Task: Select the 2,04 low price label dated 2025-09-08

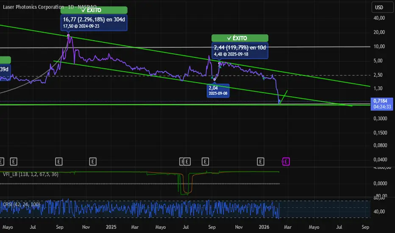Action: point(218,90)
